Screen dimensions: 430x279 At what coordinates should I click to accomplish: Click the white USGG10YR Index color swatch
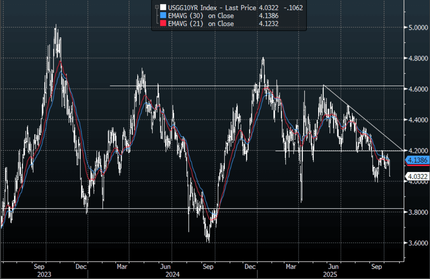click(x=163, y=8)
